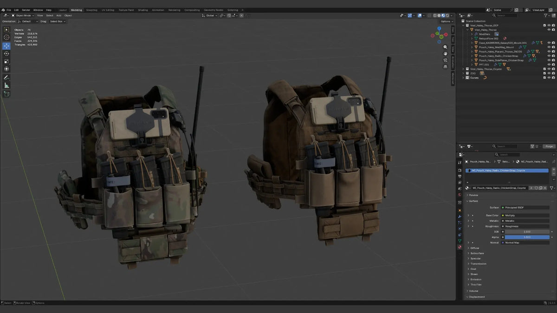The width and height of the screenshot is (557, 313).
Task: Expand the Emission section
Action: [476, 279]
